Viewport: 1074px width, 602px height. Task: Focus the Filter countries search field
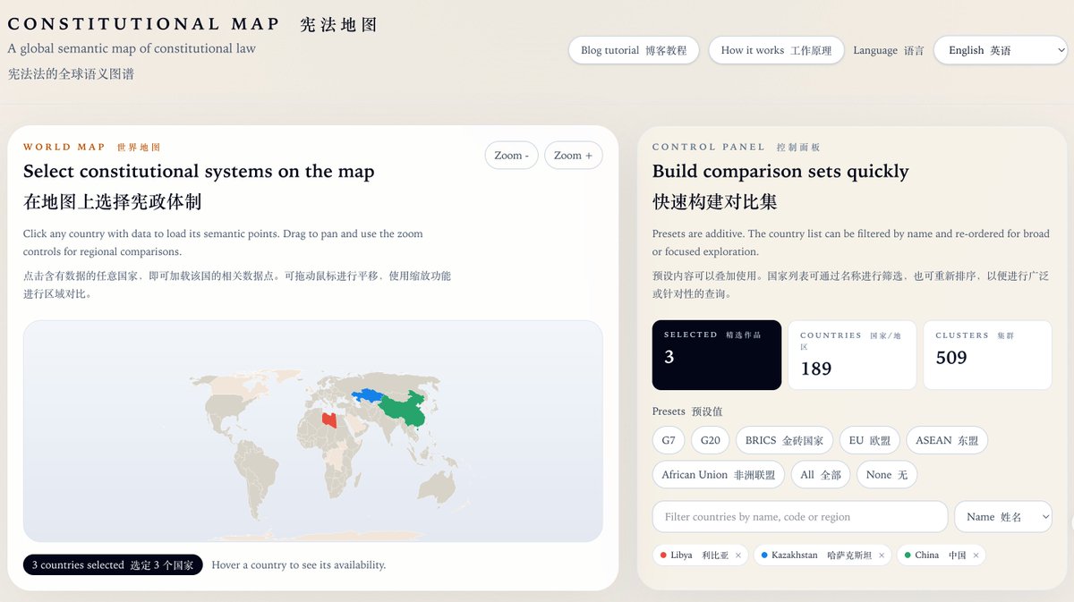800,516
